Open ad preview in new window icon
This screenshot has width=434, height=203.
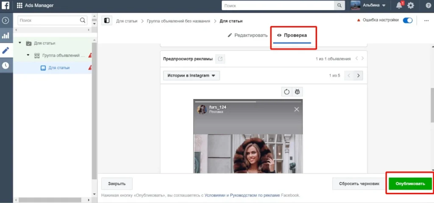pos(220,59)
